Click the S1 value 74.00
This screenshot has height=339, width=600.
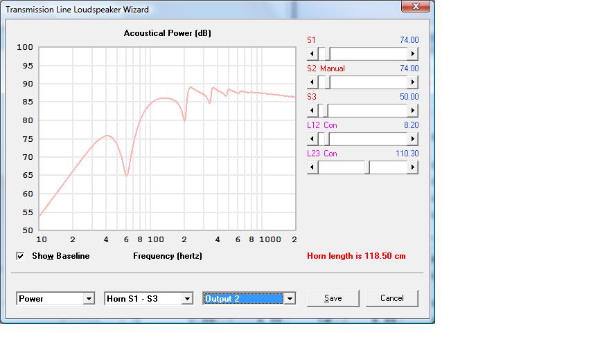409,40
